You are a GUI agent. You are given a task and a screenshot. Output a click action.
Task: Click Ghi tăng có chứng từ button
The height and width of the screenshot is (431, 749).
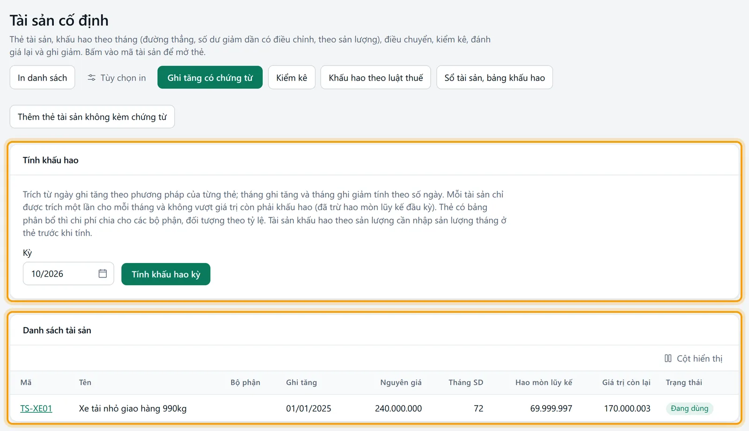(x=210, y=78)
